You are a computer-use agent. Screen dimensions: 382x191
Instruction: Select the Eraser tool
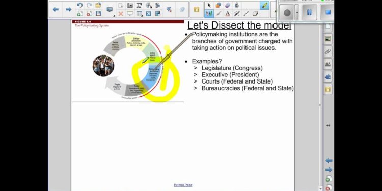(x=255, y=14)
